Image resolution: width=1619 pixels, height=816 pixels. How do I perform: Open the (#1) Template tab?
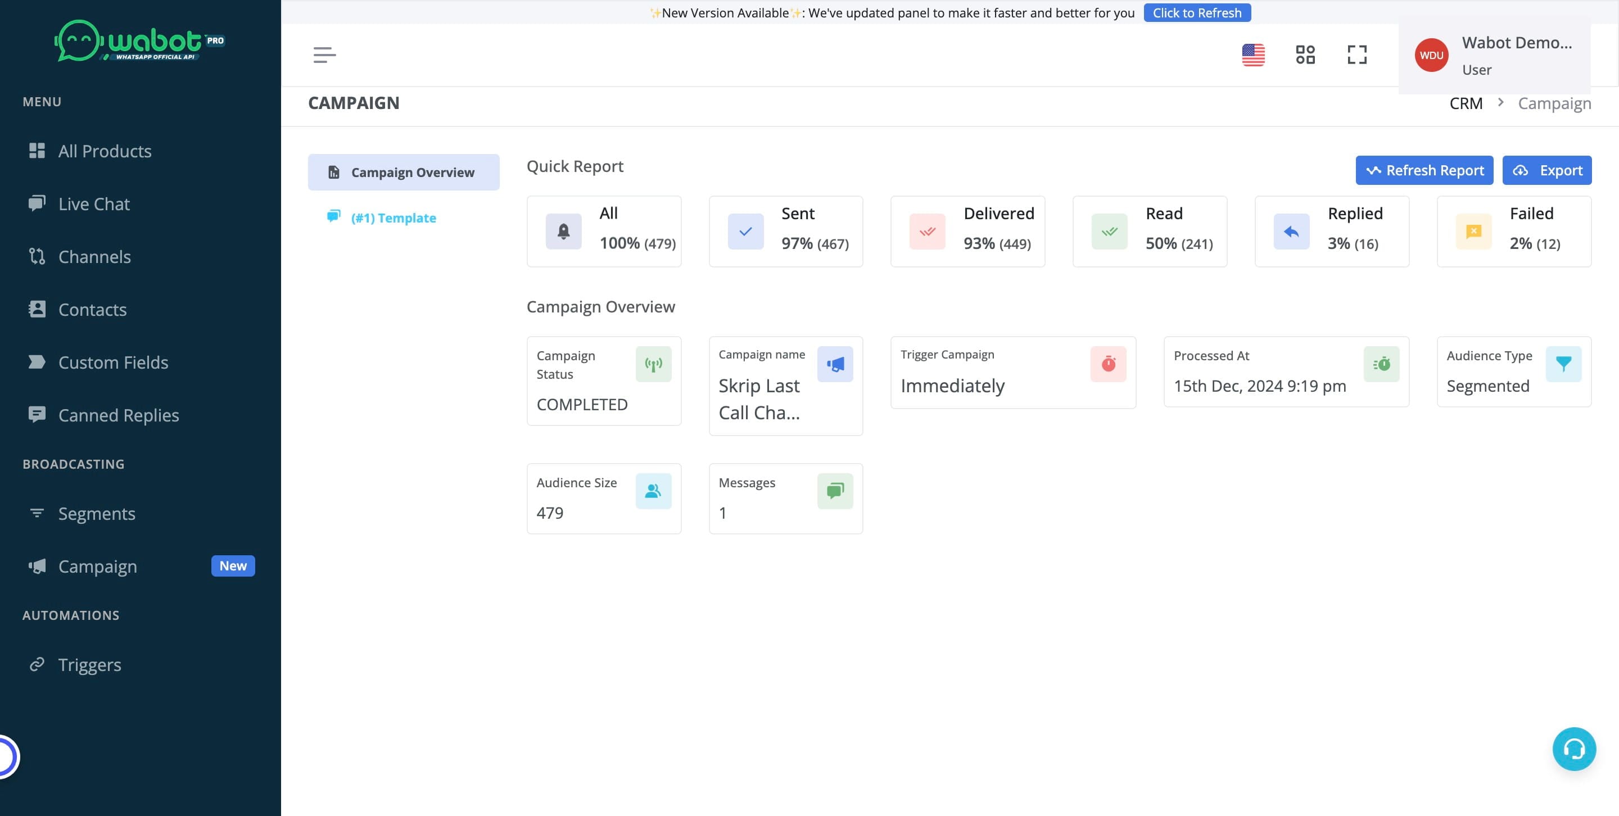[393, 218]
